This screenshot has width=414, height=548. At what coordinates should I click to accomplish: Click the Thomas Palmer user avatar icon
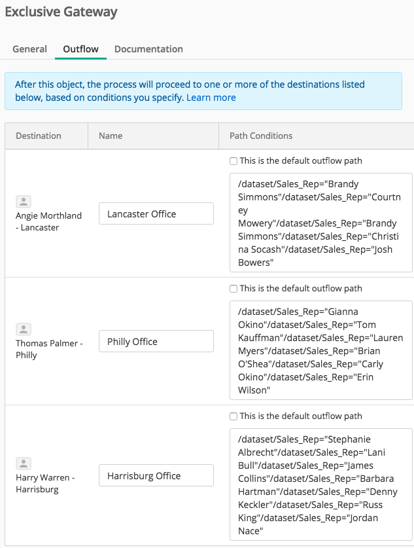coord(24,329)
